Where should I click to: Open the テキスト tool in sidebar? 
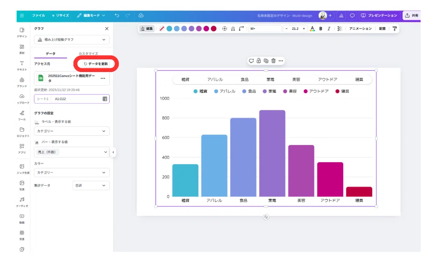(22, 66)
